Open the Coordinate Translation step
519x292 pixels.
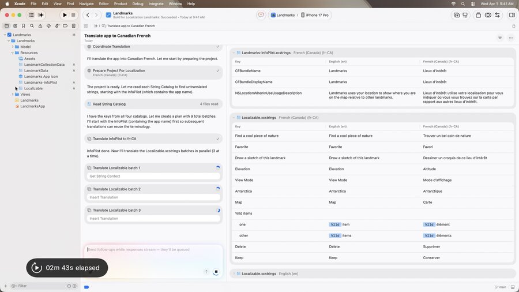pyautogui.click(x=153, y=47)
